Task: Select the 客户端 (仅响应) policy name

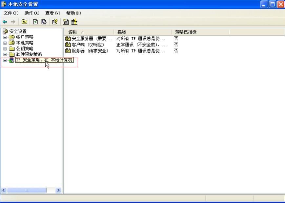Action: pyautogui.click(x=88, y=45)
